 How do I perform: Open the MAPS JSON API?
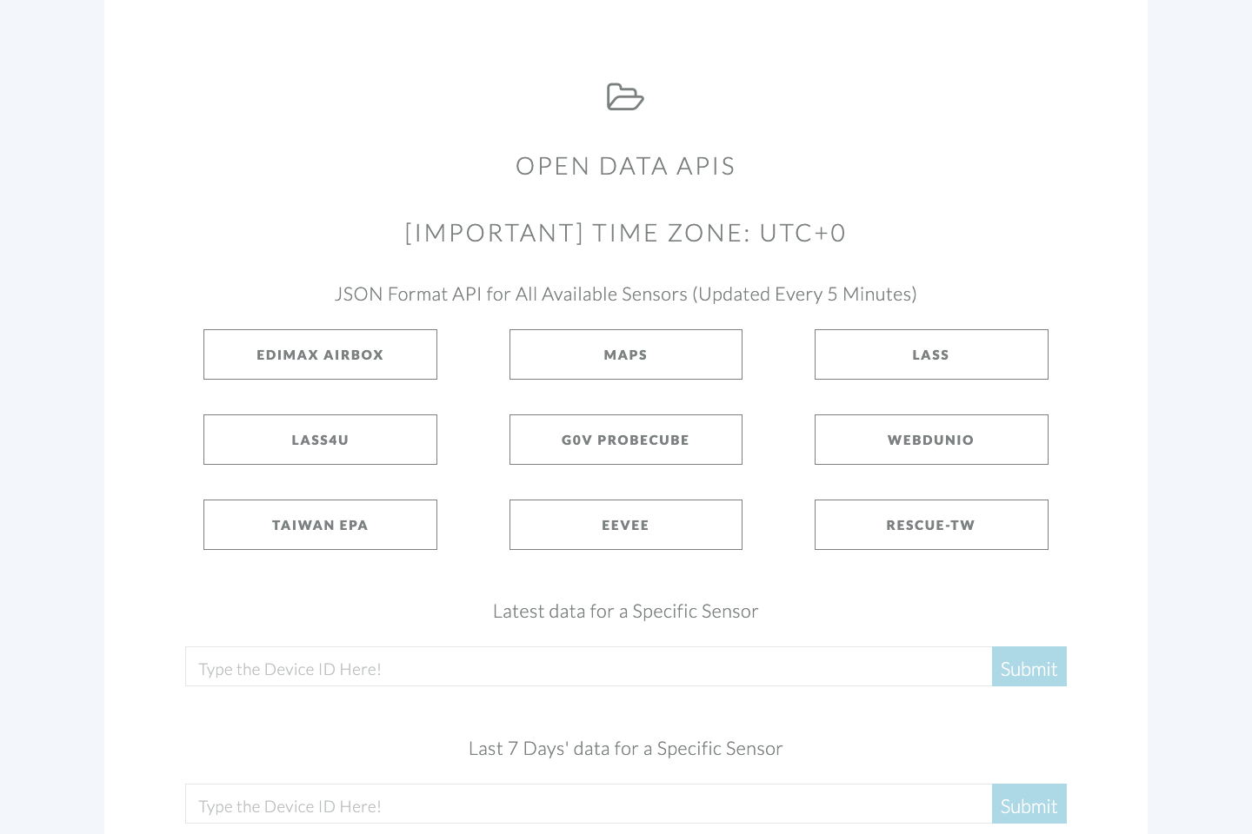click(625, 354)
